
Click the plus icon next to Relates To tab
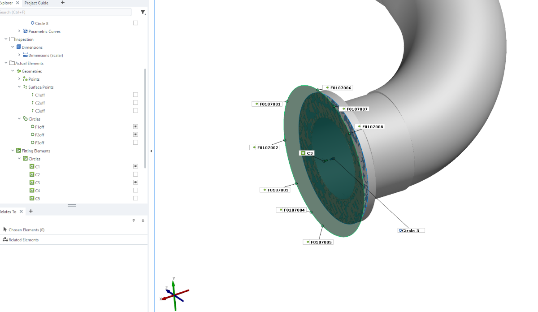tap(31, 211)
